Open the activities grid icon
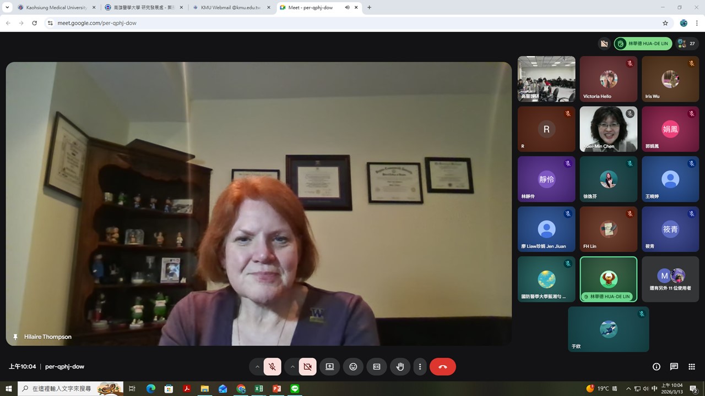Image resolution: width=705 pixels, height=396 pixels. (692, 367)
